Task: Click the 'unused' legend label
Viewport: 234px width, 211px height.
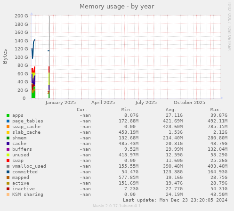Action: (x=21, y=155)
